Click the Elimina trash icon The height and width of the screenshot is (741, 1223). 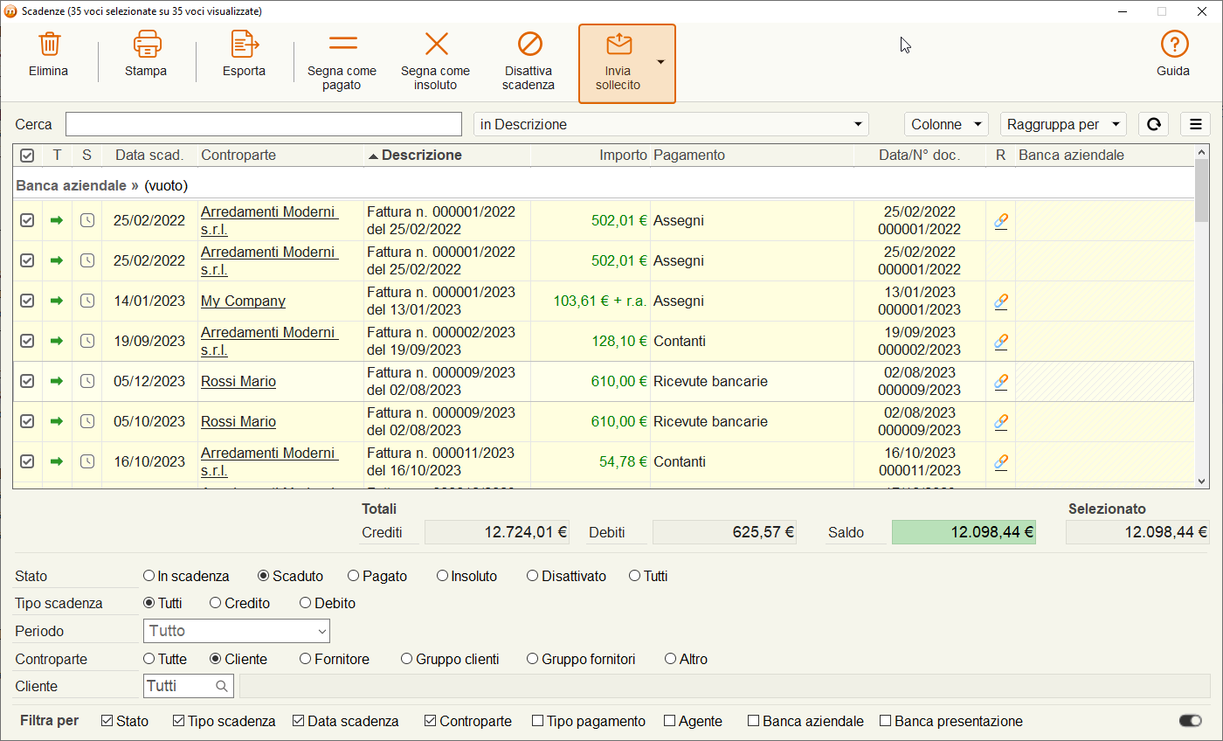coord(49,44)
